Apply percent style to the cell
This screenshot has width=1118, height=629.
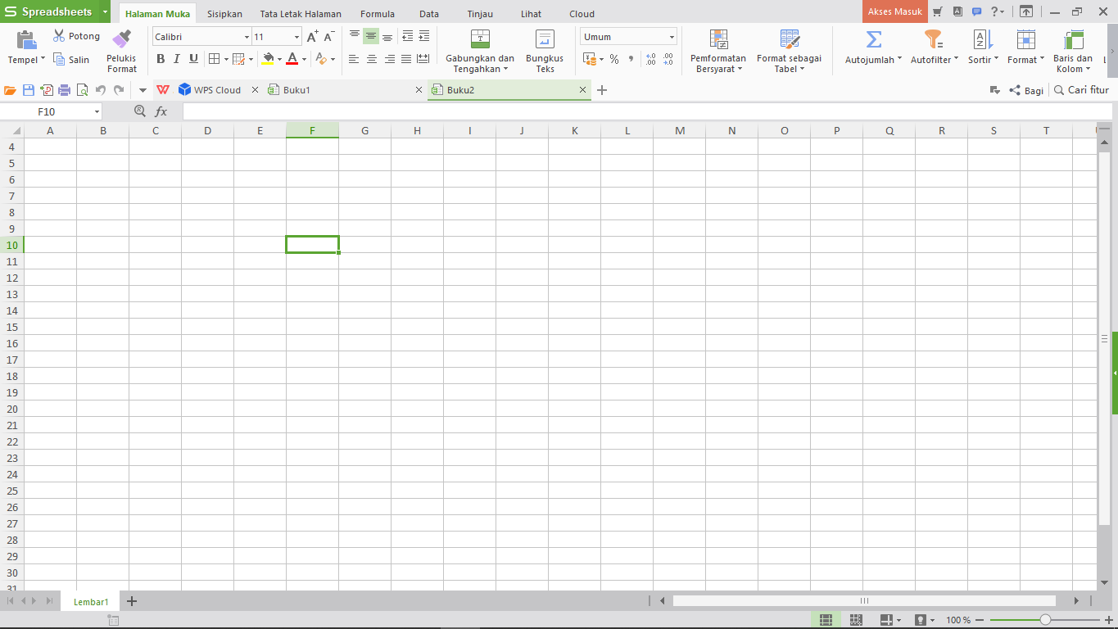coord(614,59)
